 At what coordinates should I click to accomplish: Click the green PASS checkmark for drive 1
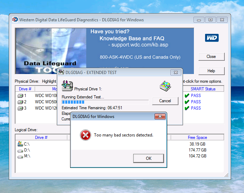[x=187, y=96]
